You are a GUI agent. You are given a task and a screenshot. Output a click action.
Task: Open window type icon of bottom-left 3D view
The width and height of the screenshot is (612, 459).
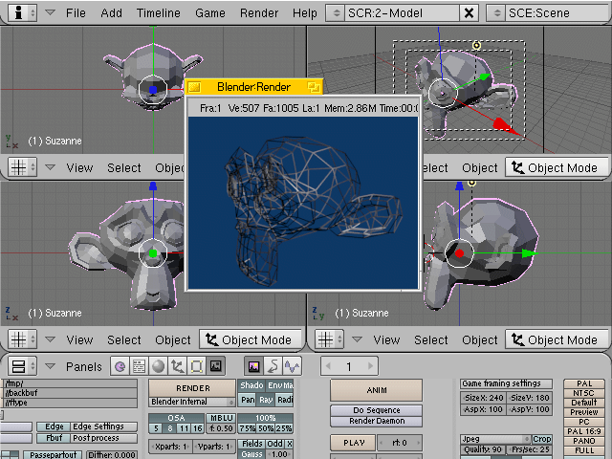22,339
